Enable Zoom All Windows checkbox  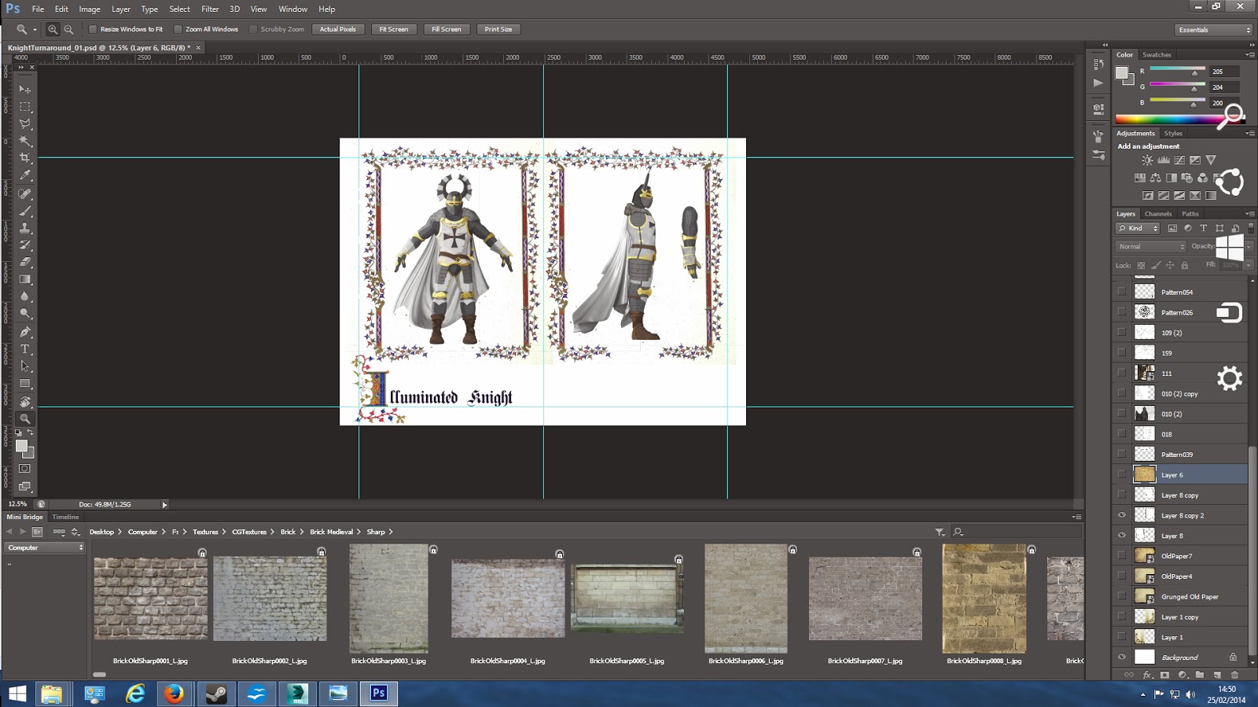click(x=178, y=29)
